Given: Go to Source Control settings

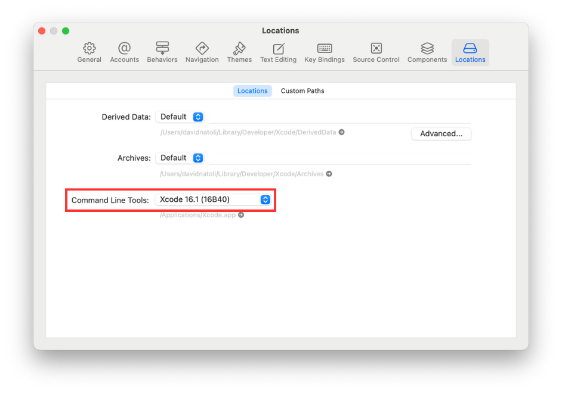Looking at the screenshot, I should (376, 52).
